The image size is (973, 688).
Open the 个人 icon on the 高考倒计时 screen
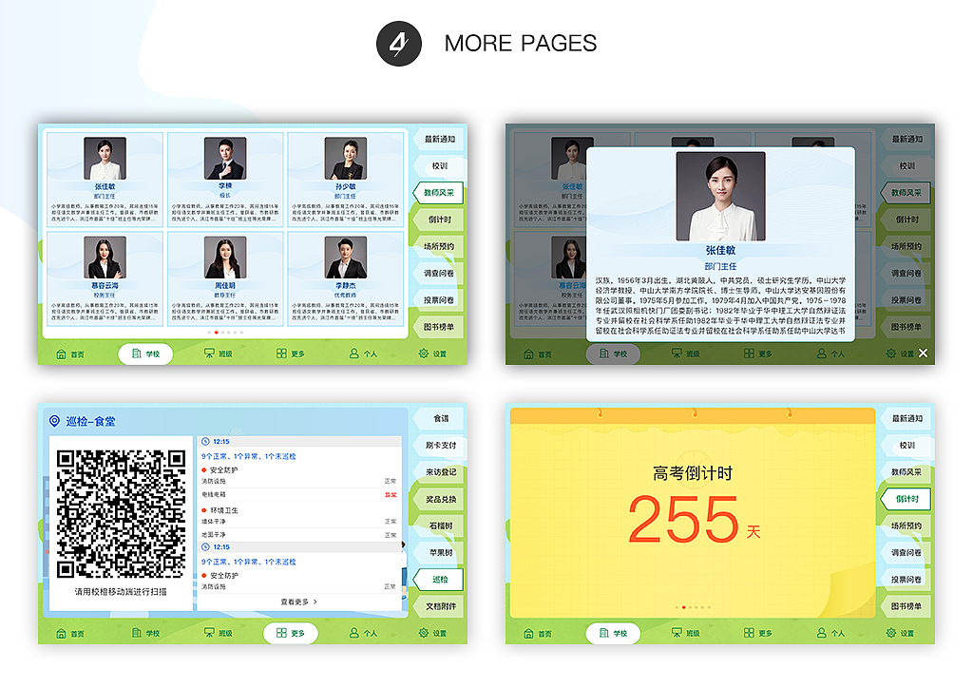pyautogui.click(x=822, y=633)
